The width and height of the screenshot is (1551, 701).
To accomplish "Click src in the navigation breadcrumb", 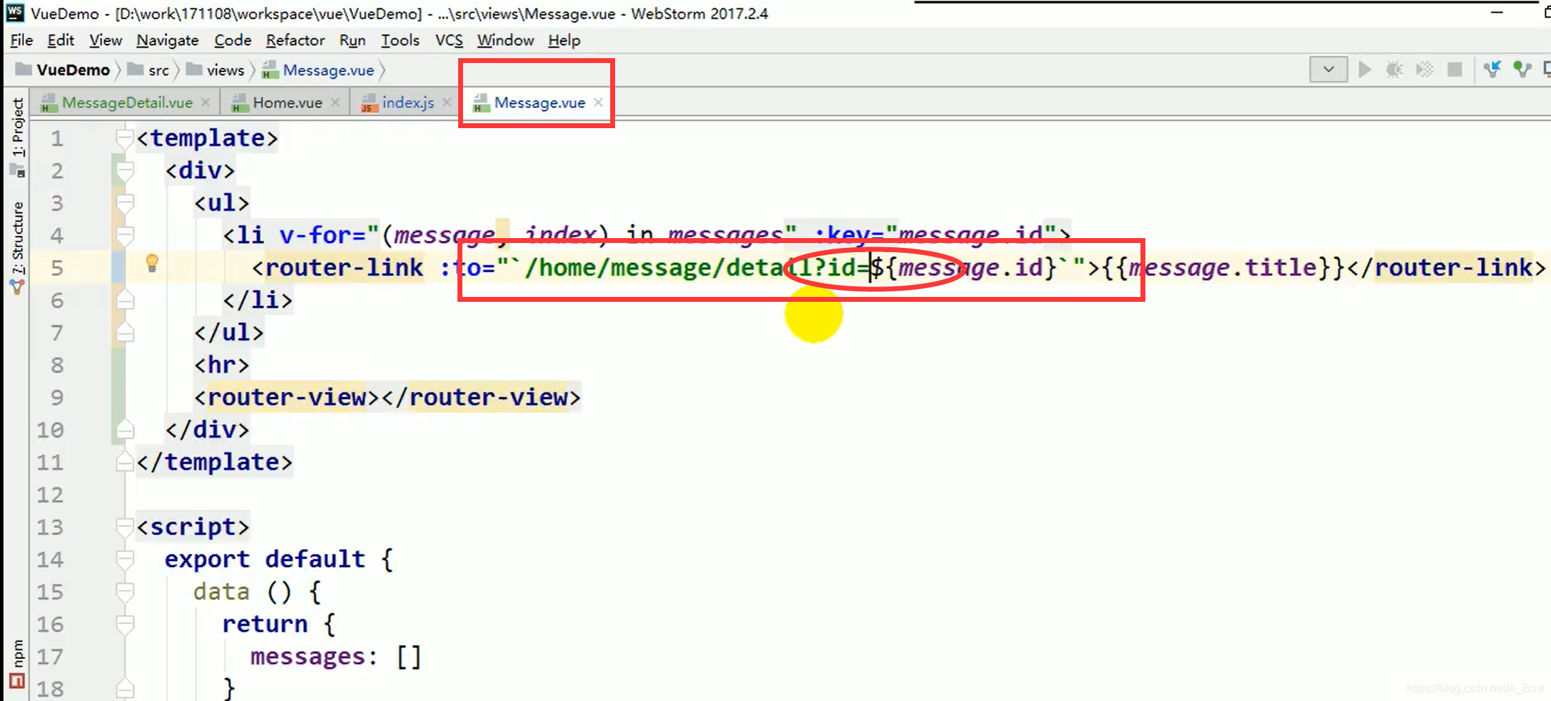I will point(158,69).
